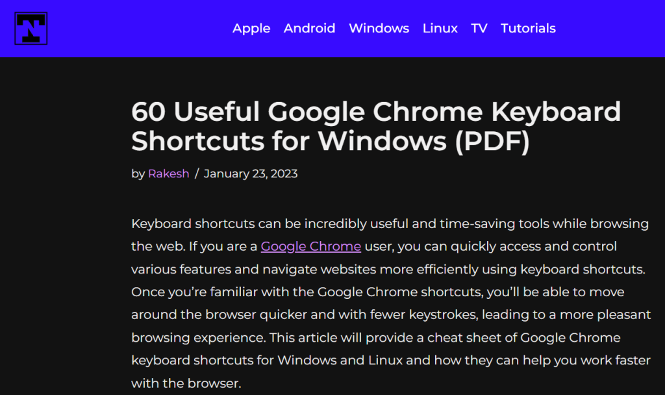The width and height of the screenshot is (665, 395).
Task: Navigate to the Android category
Action: coord(310,29)
